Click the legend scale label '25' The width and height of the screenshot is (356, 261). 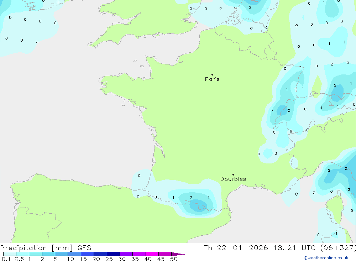click(x=109, y=259)
